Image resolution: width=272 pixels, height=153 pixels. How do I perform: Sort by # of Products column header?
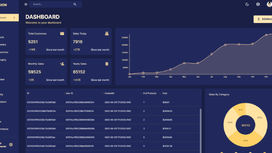pyautogui.click(x=150, y=93)
